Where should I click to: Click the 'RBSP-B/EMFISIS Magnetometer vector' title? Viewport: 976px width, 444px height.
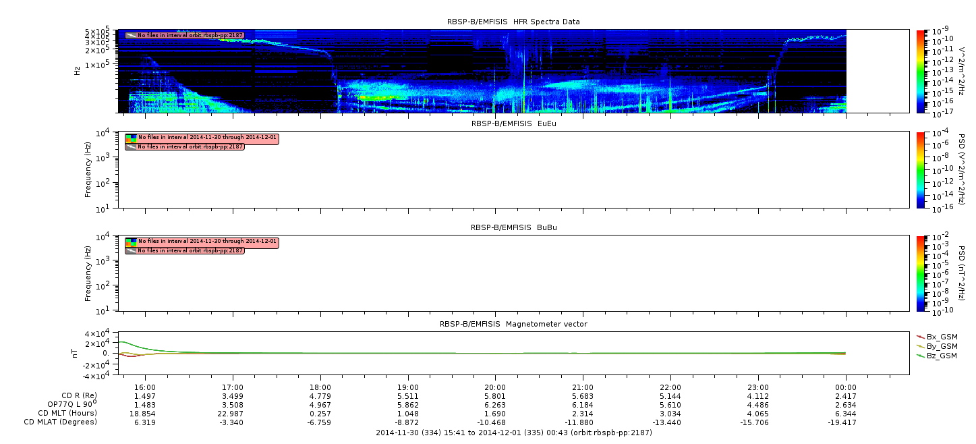[513, 324]
